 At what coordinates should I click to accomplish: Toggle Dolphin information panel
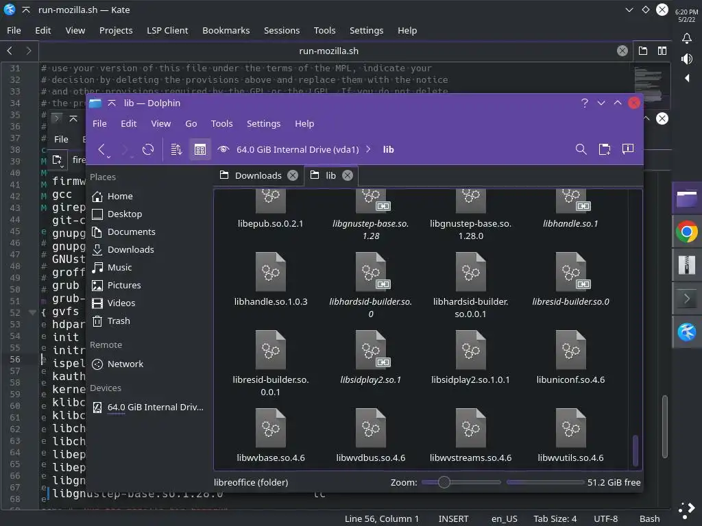pyautogui.click(x=628, y=149)
